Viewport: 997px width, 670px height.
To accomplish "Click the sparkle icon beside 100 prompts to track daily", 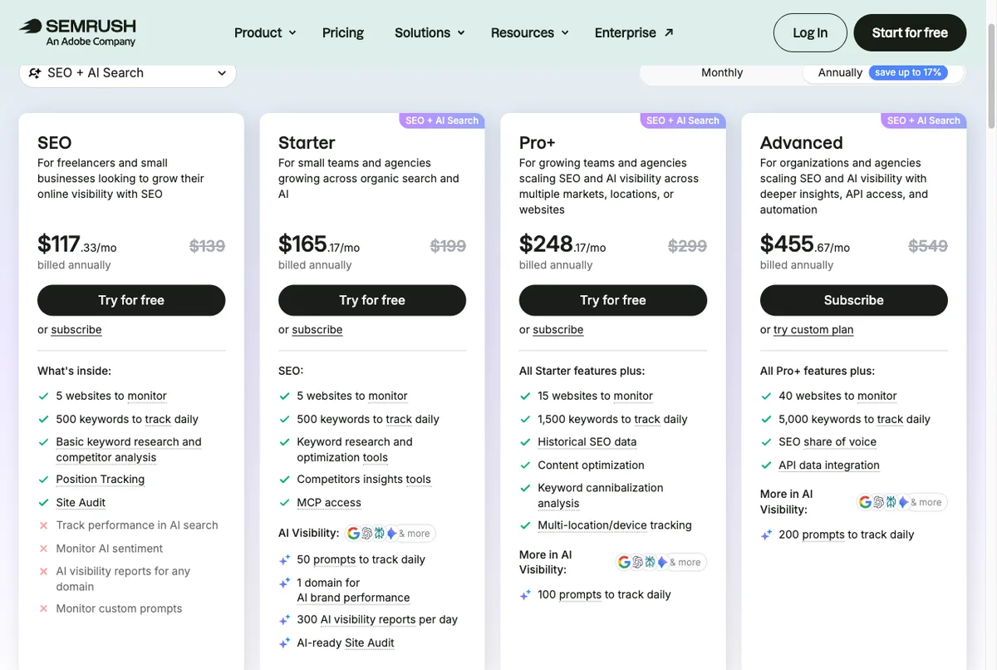I will [525, 595].
